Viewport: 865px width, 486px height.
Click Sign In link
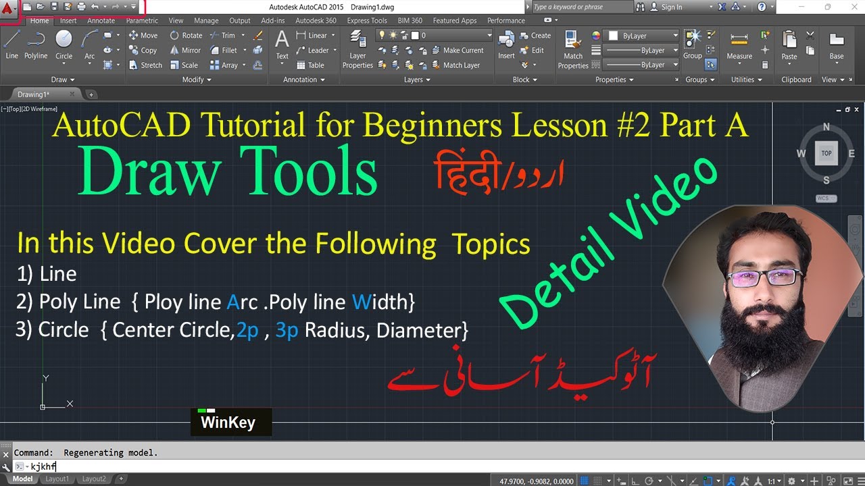click(x=666, y=7)
